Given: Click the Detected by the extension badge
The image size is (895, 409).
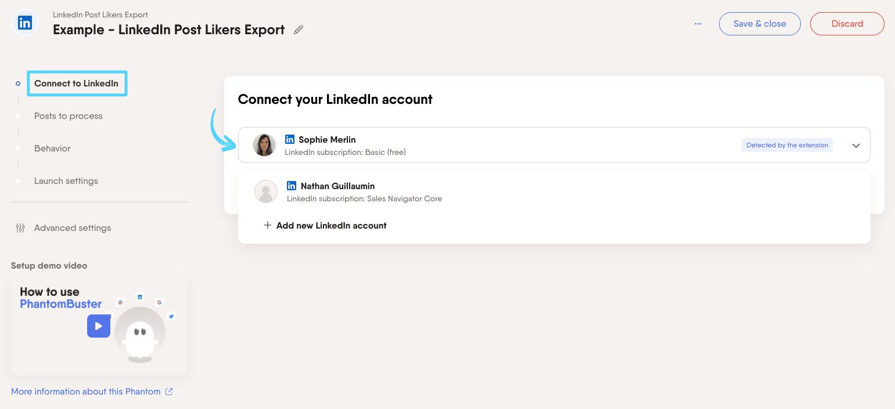Looking at the screenshot, I should pyautogui.click(x=787, y=145).
